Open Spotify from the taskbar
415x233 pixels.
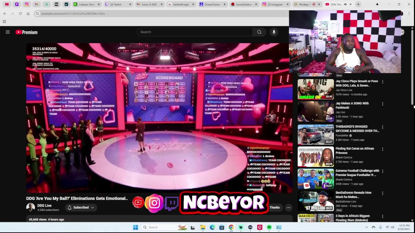269,227
